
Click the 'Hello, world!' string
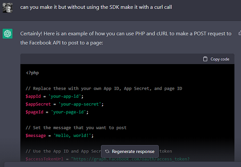pyautogui.click(x=72, y=136)
